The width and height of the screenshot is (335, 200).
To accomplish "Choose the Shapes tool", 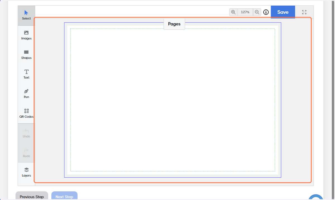I will point(26,55).
